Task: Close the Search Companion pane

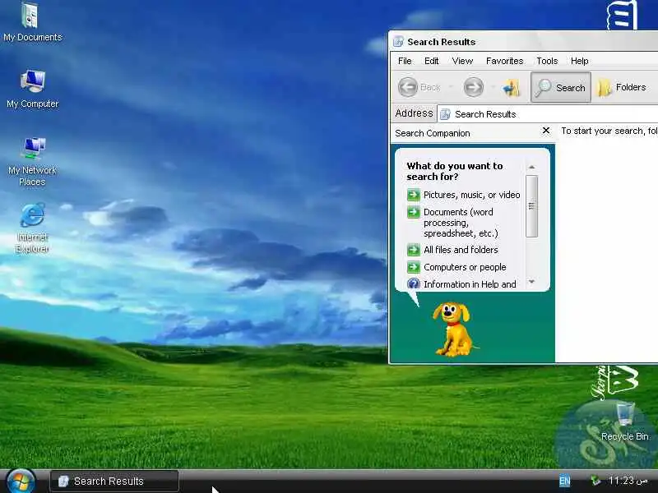Action: click(x=546, y=131)
